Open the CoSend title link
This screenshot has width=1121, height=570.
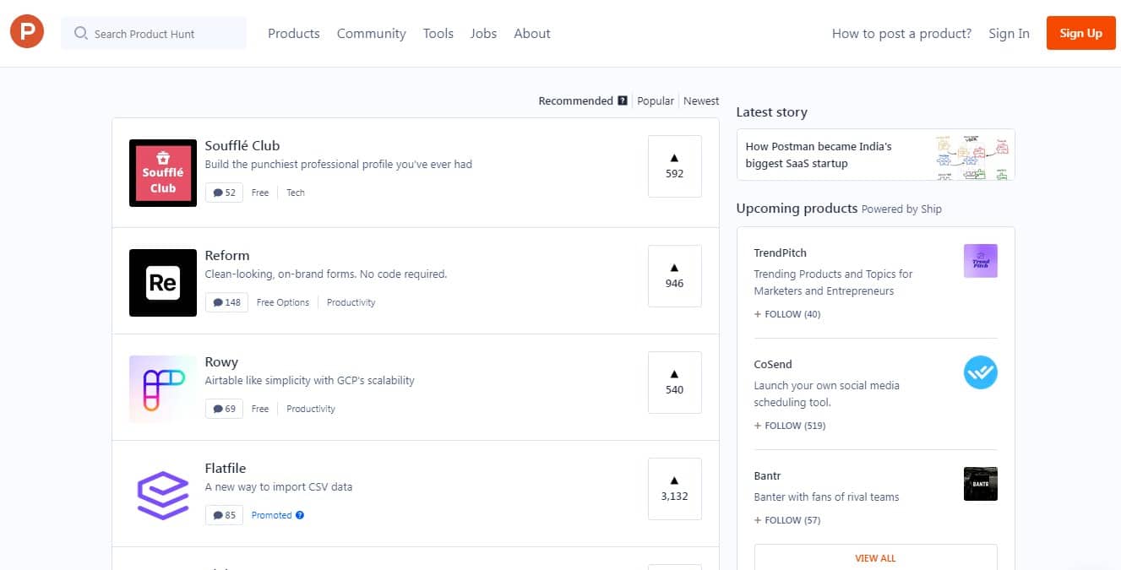pos(773,364)
